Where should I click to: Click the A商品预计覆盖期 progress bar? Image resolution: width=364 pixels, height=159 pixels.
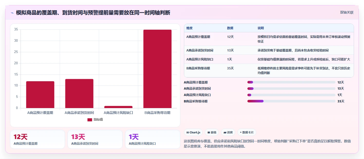pyautogui.click(x=291, y=82)
